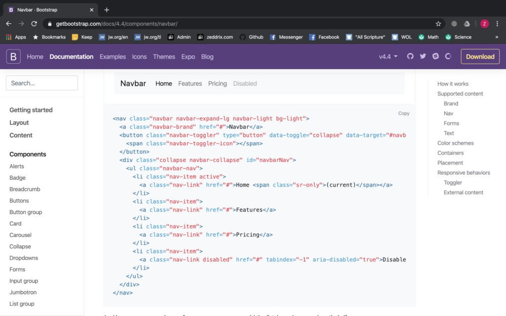
Task: Open the Admin bookmark
Action: coord(179,37)
